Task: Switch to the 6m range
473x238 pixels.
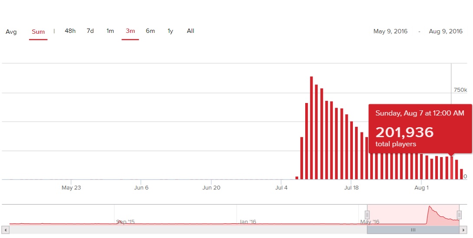Action: click(x=150, y=31)
